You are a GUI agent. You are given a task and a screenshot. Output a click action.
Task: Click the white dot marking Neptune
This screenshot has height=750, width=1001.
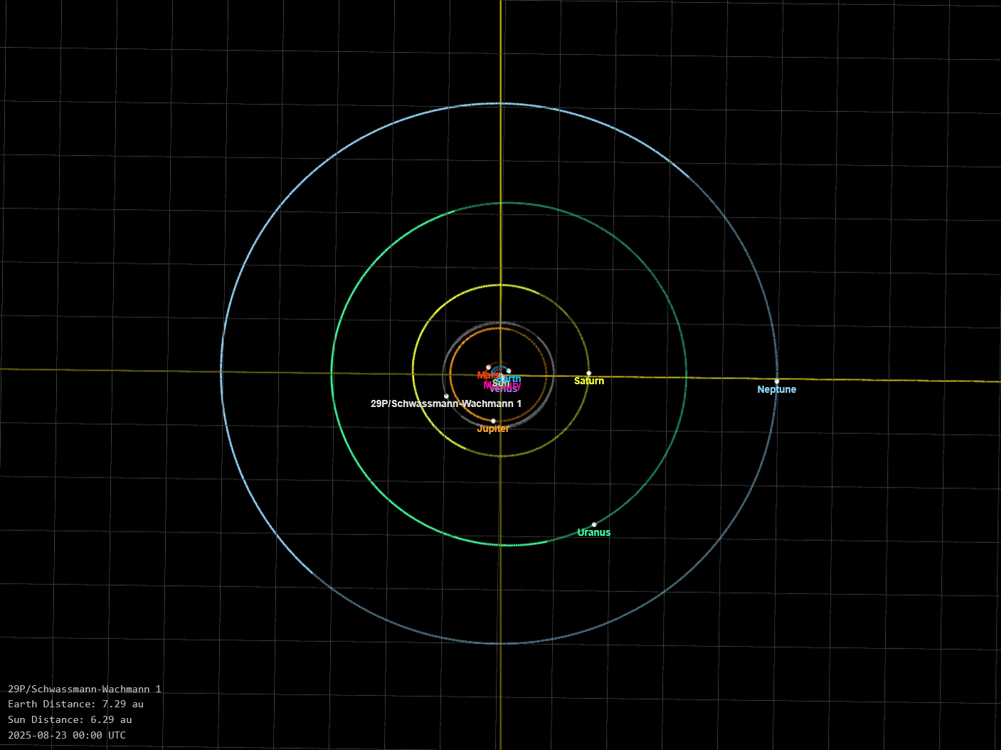click(777, 381)
